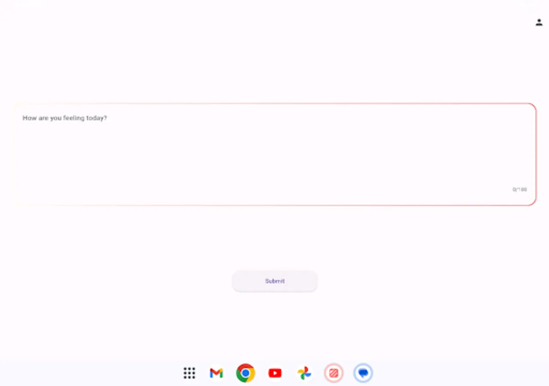This screenshot has width=549, height=386.
Task: Launch Google Chrome from the taskbar
Action: click(x=245, y=373)
